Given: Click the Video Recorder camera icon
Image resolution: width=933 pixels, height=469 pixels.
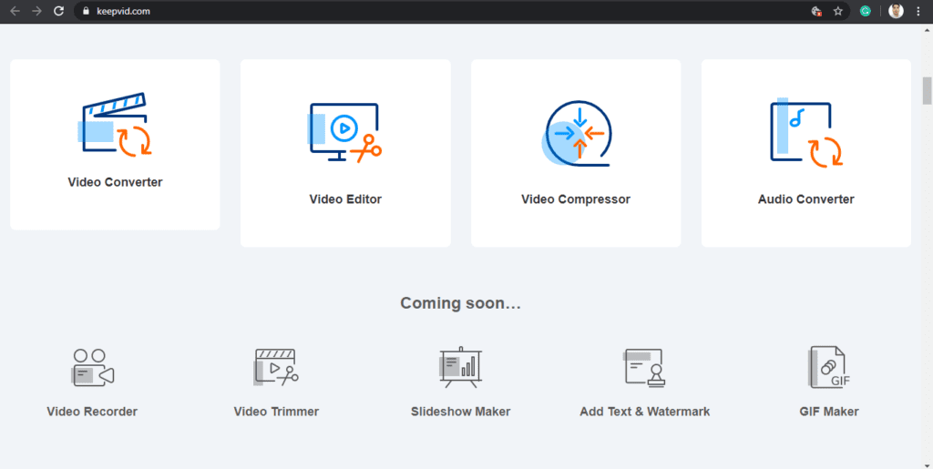Looking at the screenshot, I should pos(92,368).
